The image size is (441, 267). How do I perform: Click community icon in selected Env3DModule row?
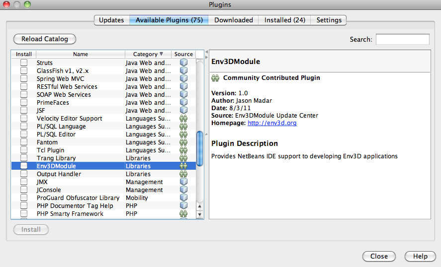pos(183,166)
